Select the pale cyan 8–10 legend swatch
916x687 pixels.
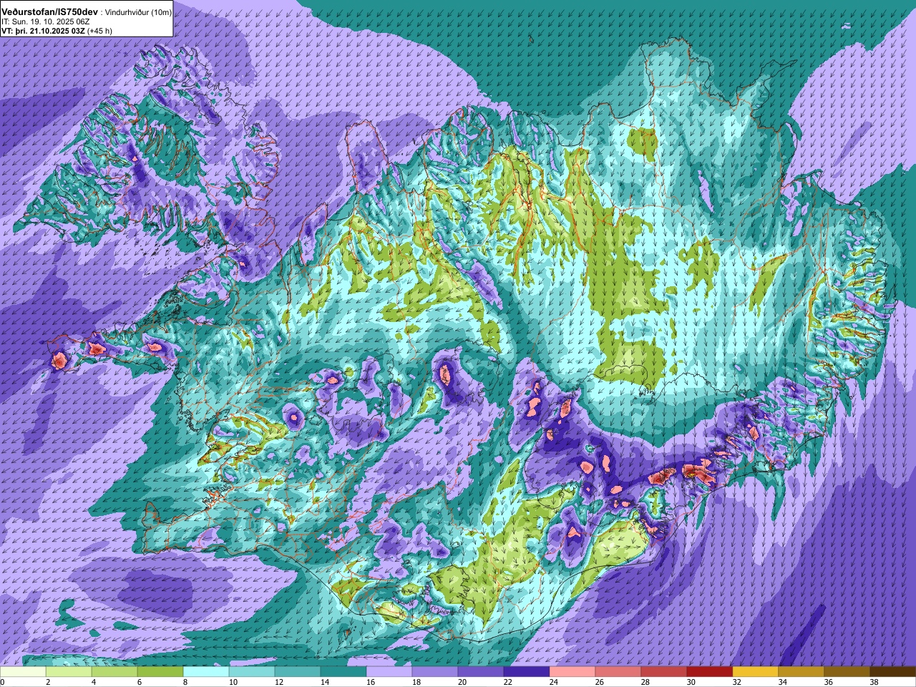(x=206, y=672)
